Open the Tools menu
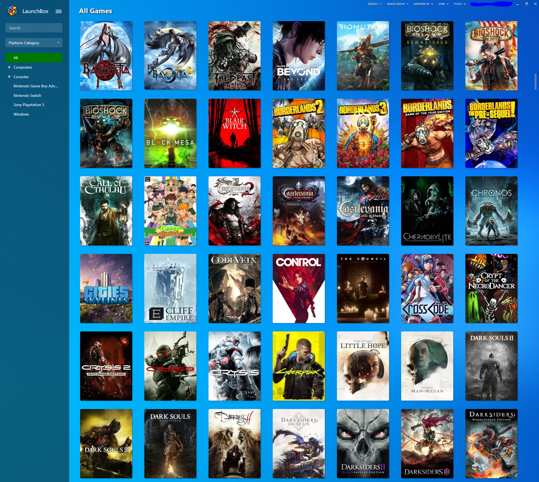539x482 pixels. pos(460,4)
